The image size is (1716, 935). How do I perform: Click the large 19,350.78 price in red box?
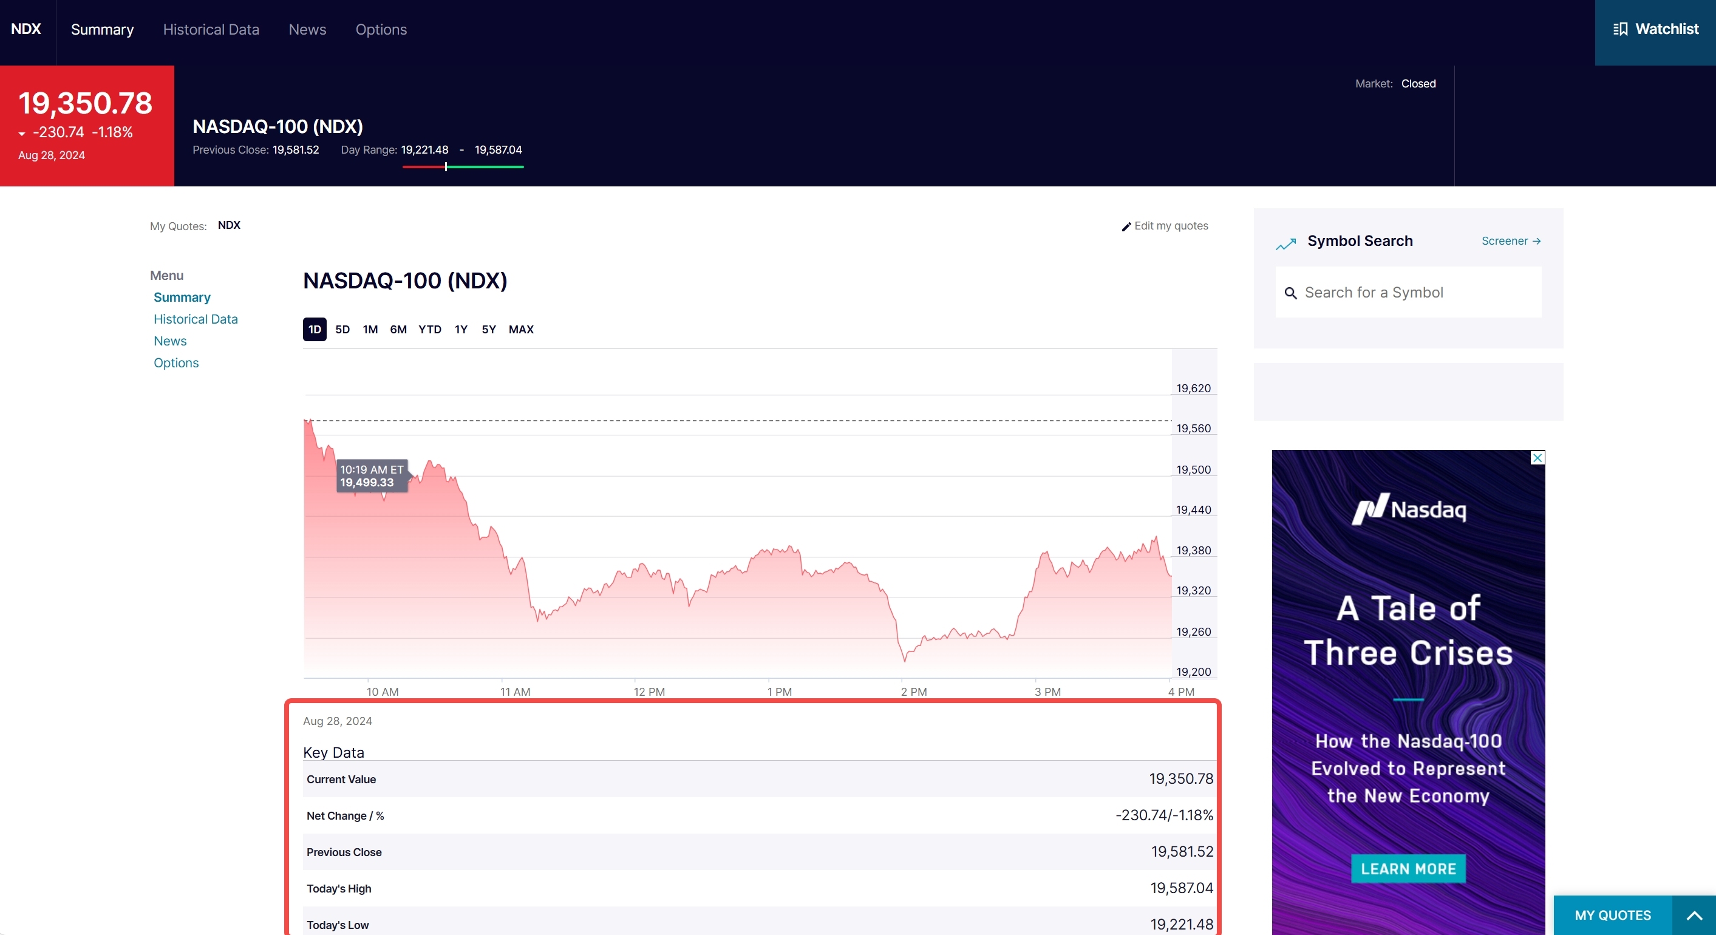pyautogui.click(x=85, y=103)
